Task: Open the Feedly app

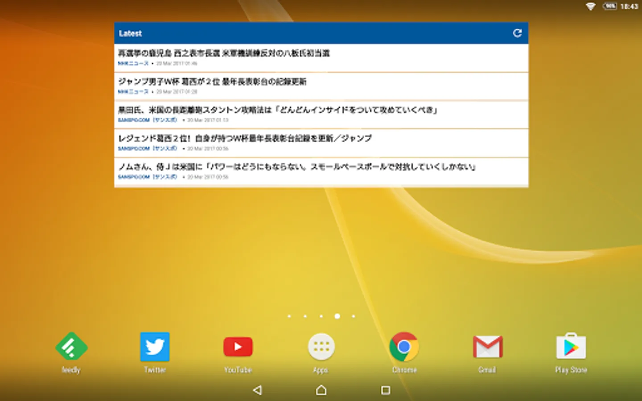Action: (71, 347)
